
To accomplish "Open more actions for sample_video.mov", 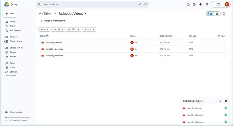I will [224, 49].
